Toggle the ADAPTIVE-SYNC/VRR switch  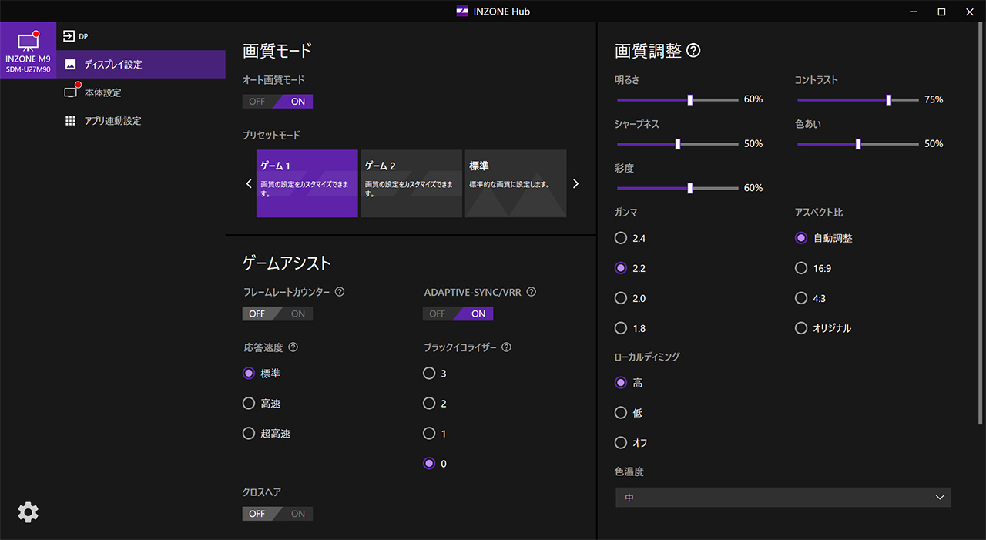458,314
